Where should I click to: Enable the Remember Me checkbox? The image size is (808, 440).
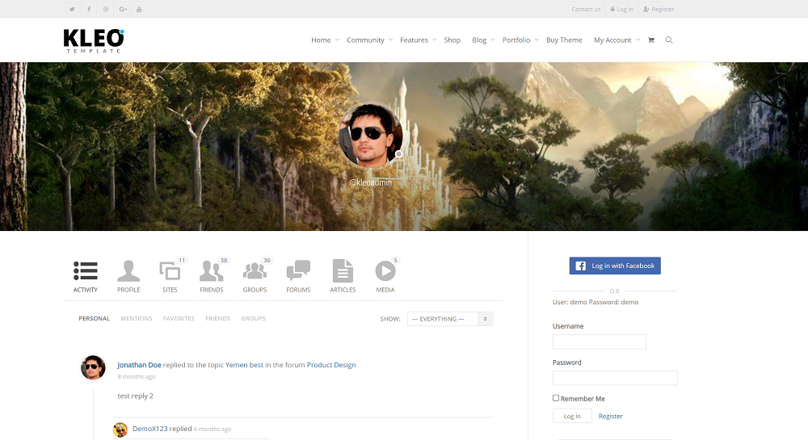tap(556, 398)
